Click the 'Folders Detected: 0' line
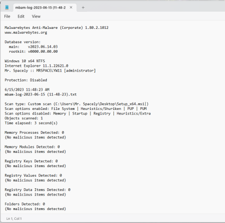 (x=25, y=204)
